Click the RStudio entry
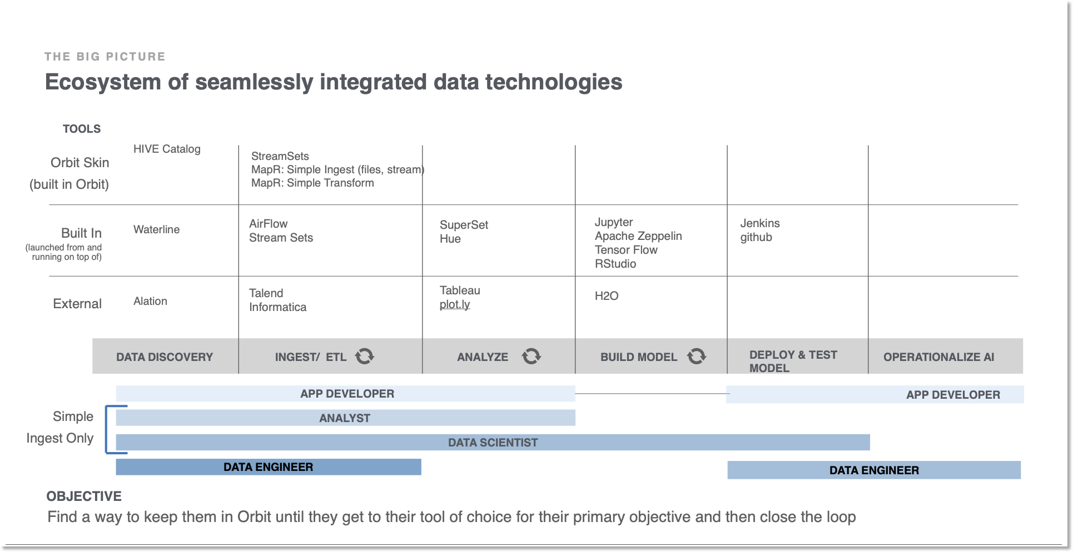The width and height of the screenshot is (1073, 552). coord(615,264)
